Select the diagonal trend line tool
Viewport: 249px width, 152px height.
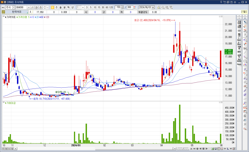(x=245, y=52)
